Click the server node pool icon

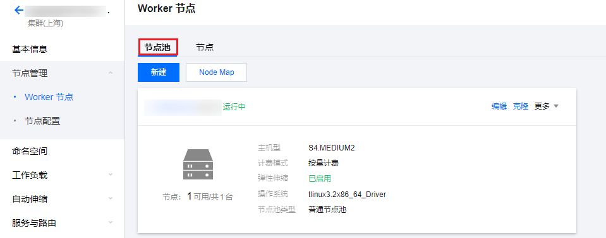point(198,164)
